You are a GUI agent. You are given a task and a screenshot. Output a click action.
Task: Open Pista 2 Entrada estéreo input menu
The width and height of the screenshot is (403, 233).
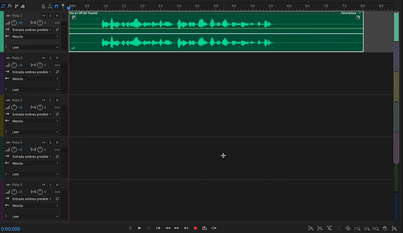[x=31, y=72]
